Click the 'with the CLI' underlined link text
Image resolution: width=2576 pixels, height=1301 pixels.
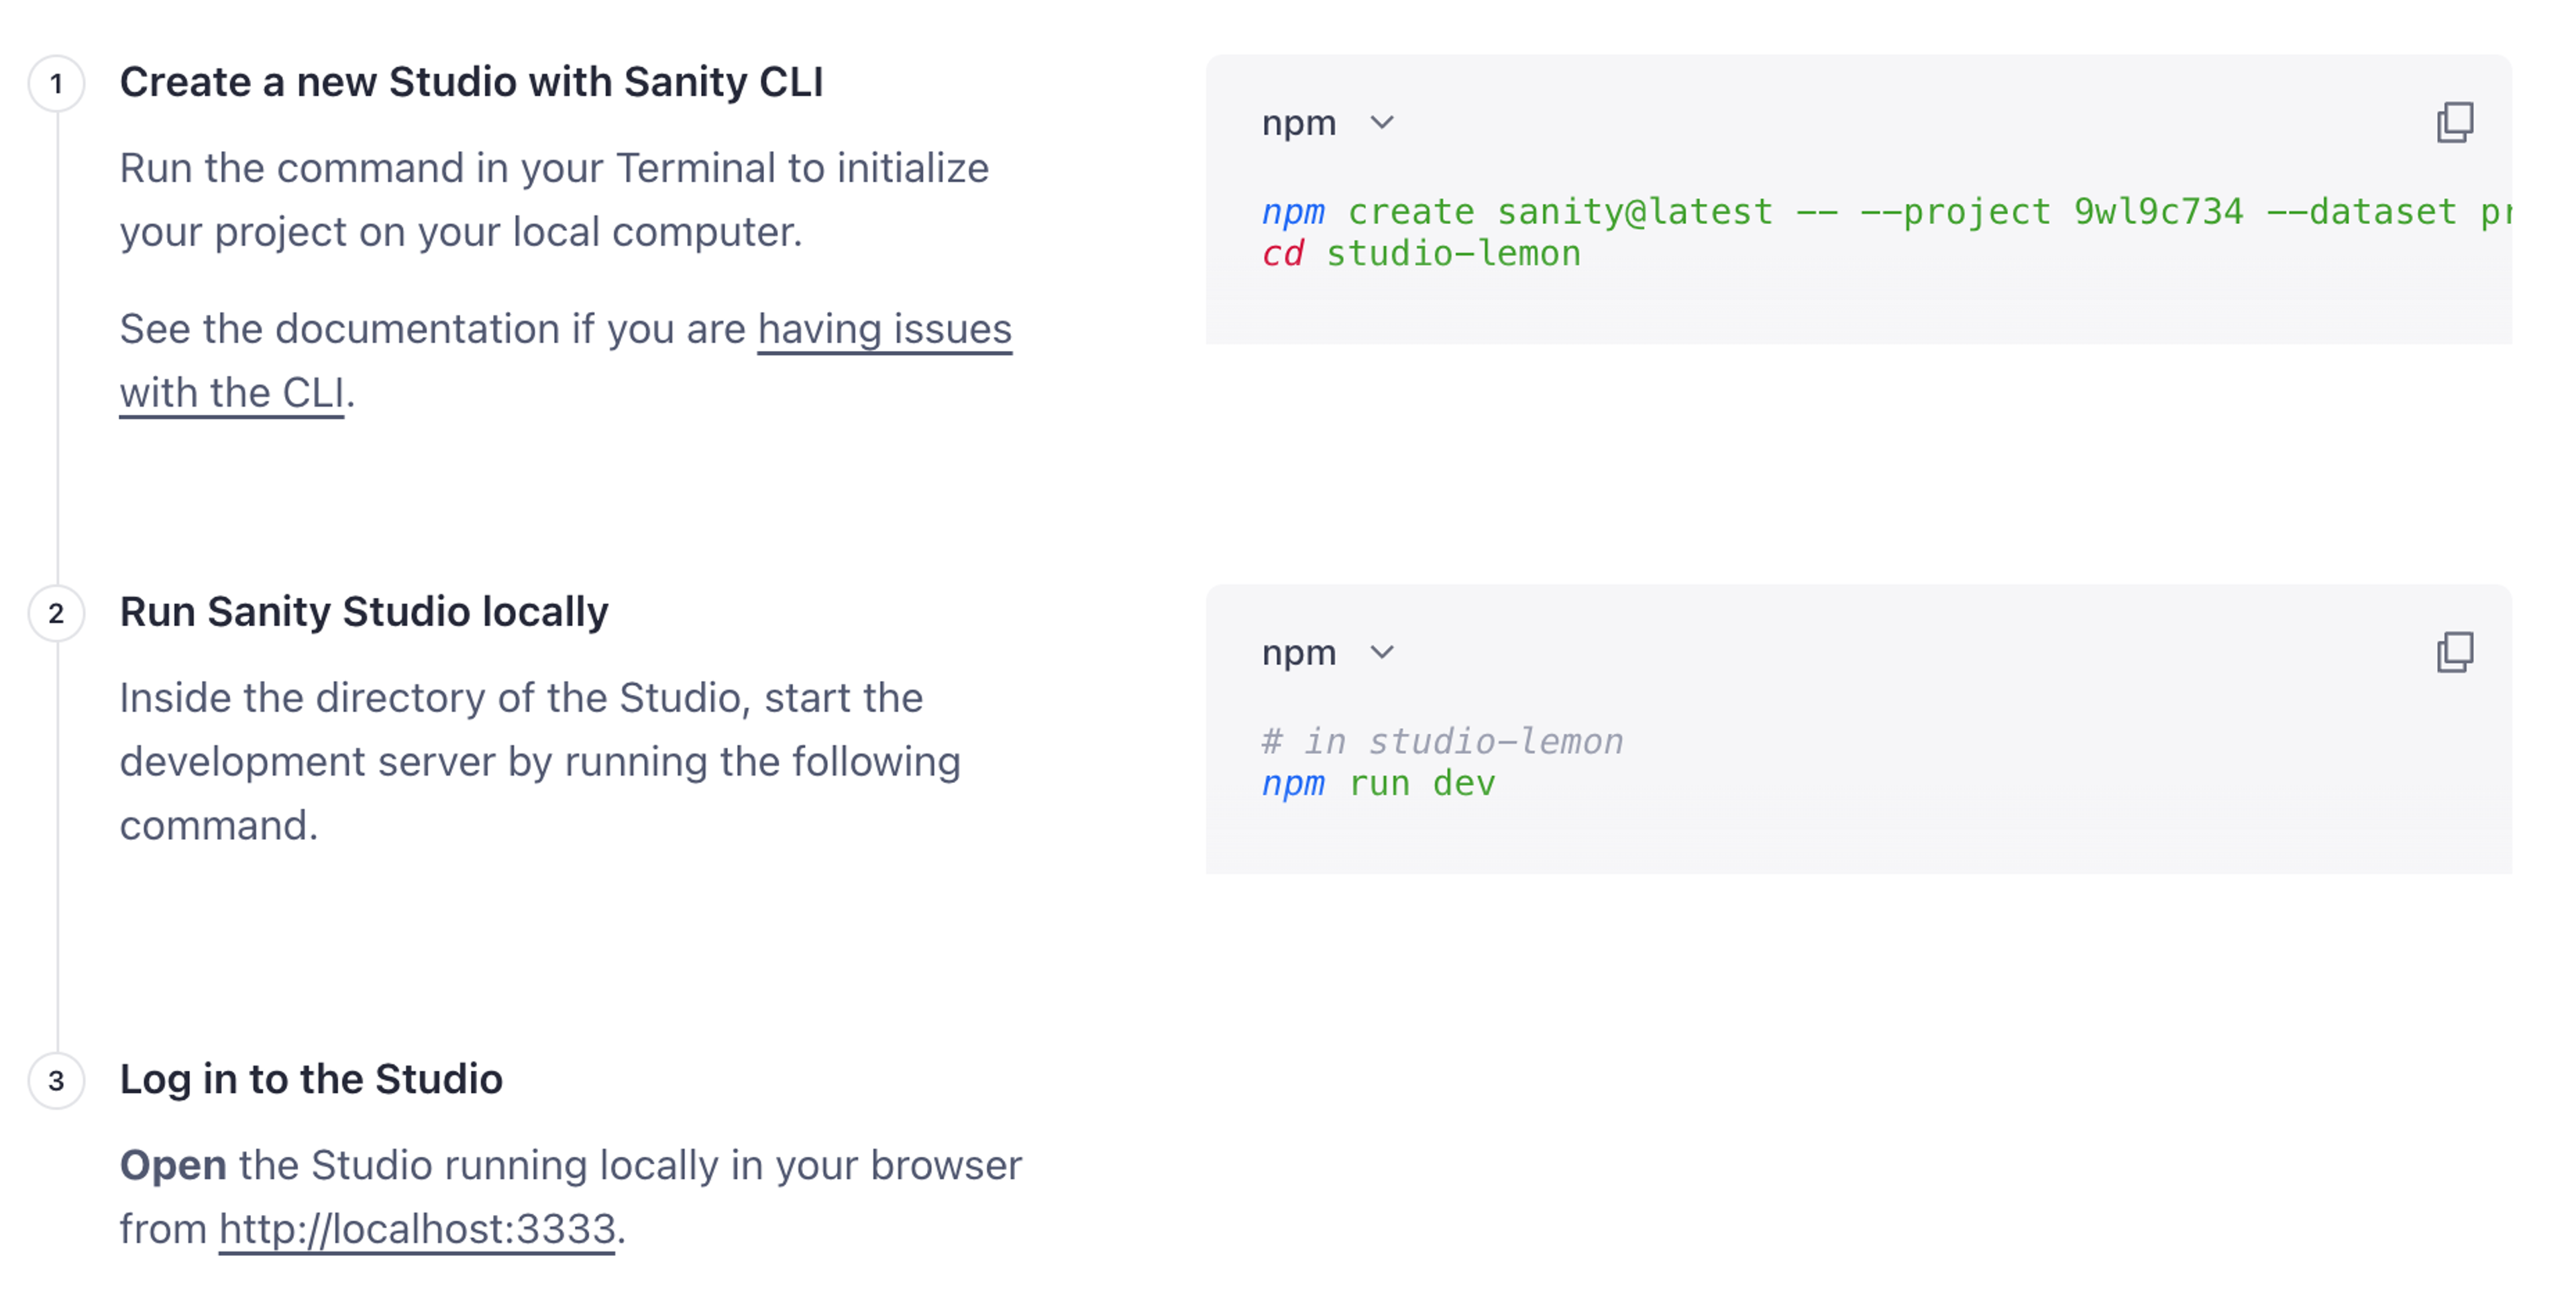coord(232,392)
